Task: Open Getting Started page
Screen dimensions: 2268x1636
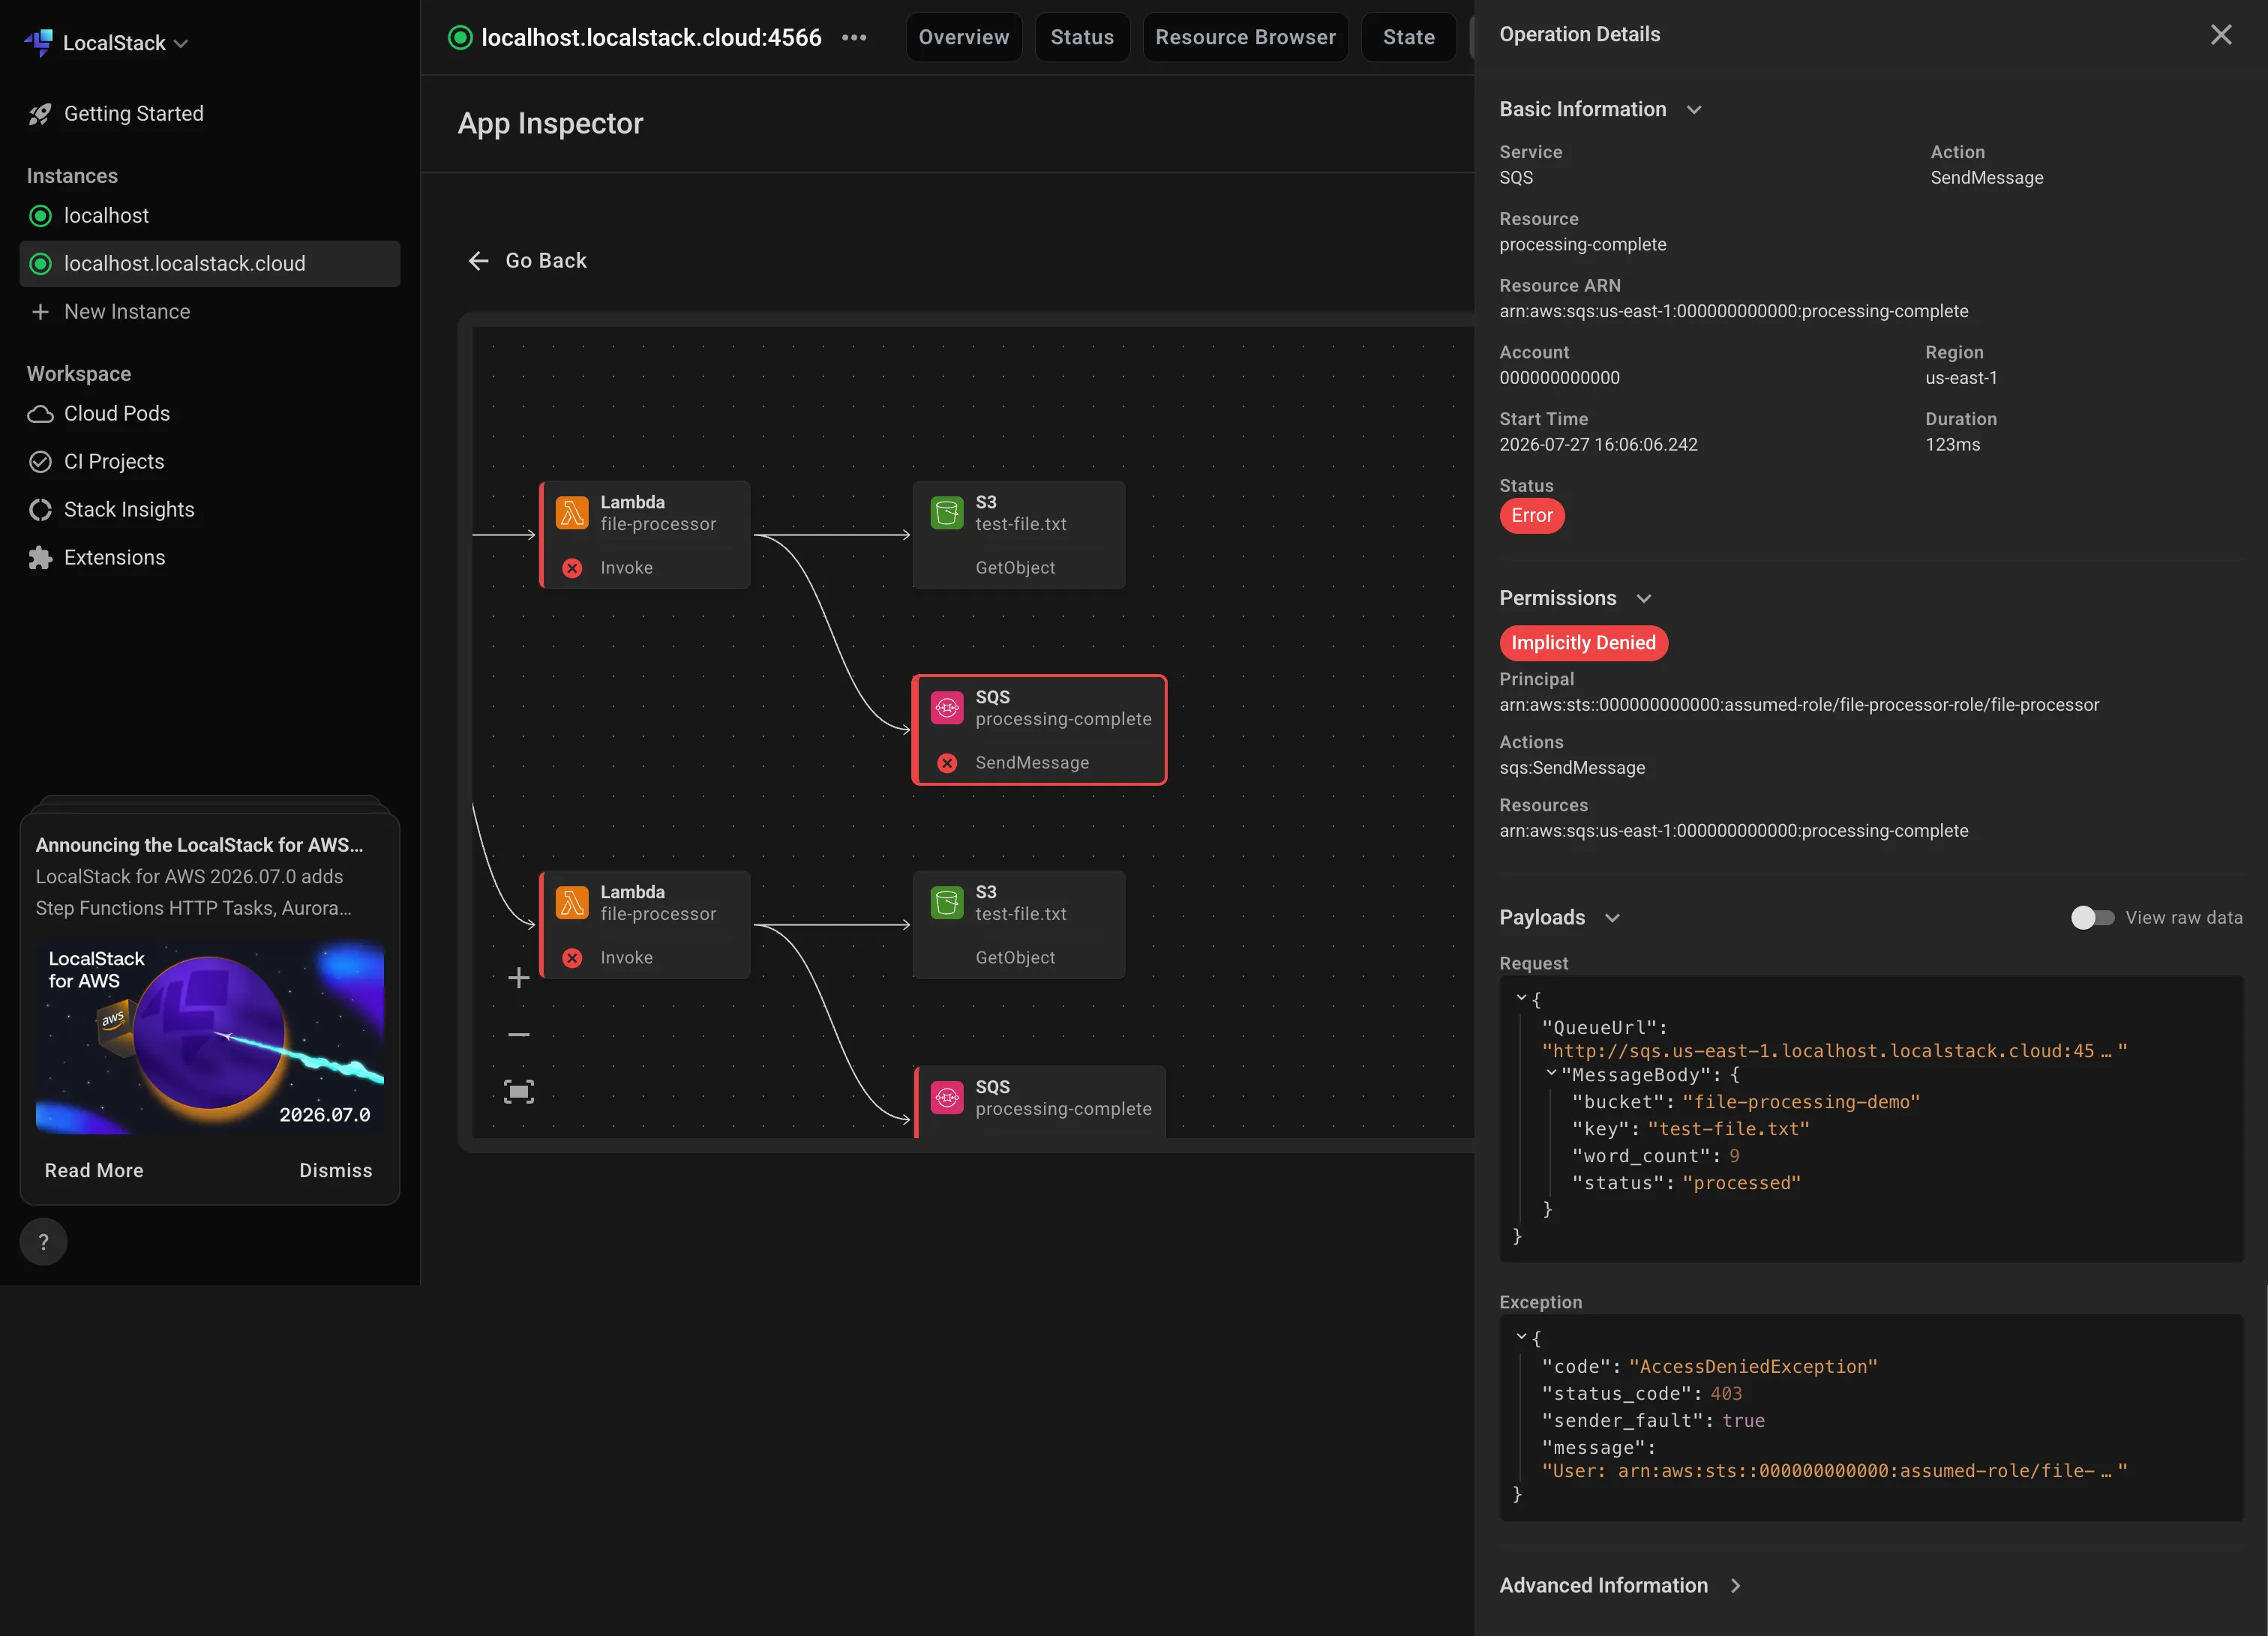Action: [x=133, y=114]
